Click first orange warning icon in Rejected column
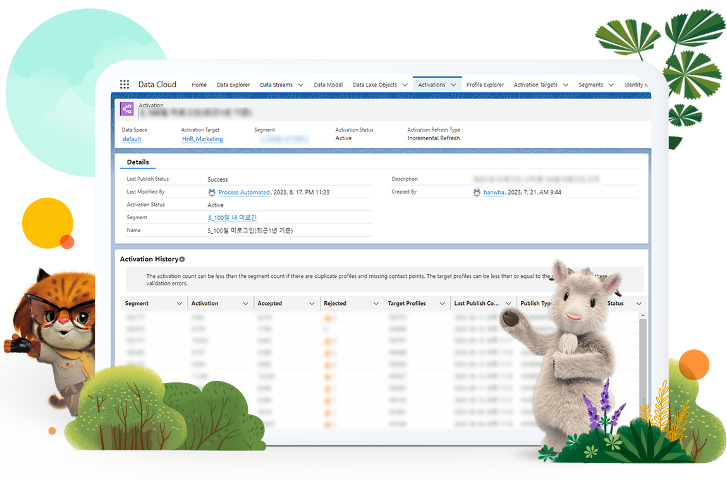Viewport: 727px width, 480px height. pos(327,319)
